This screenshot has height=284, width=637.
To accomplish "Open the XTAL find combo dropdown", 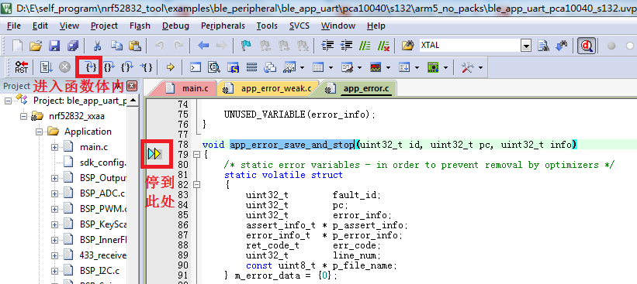I will [x=526, y=46].
